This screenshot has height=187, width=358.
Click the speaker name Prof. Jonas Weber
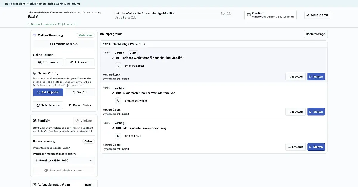[x=136, y=101]
